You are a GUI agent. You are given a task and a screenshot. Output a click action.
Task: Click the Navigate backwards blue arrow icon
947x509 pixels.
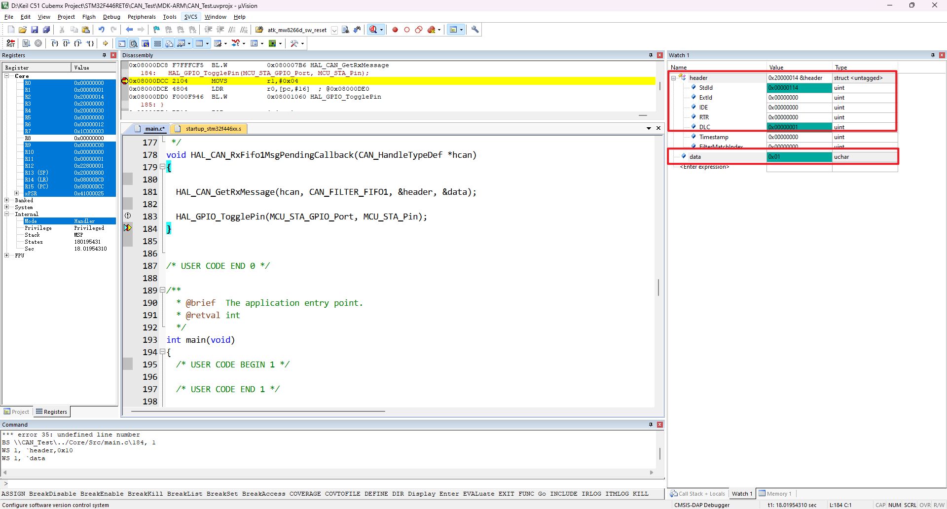pyautogui.click(x=129, y=30)
